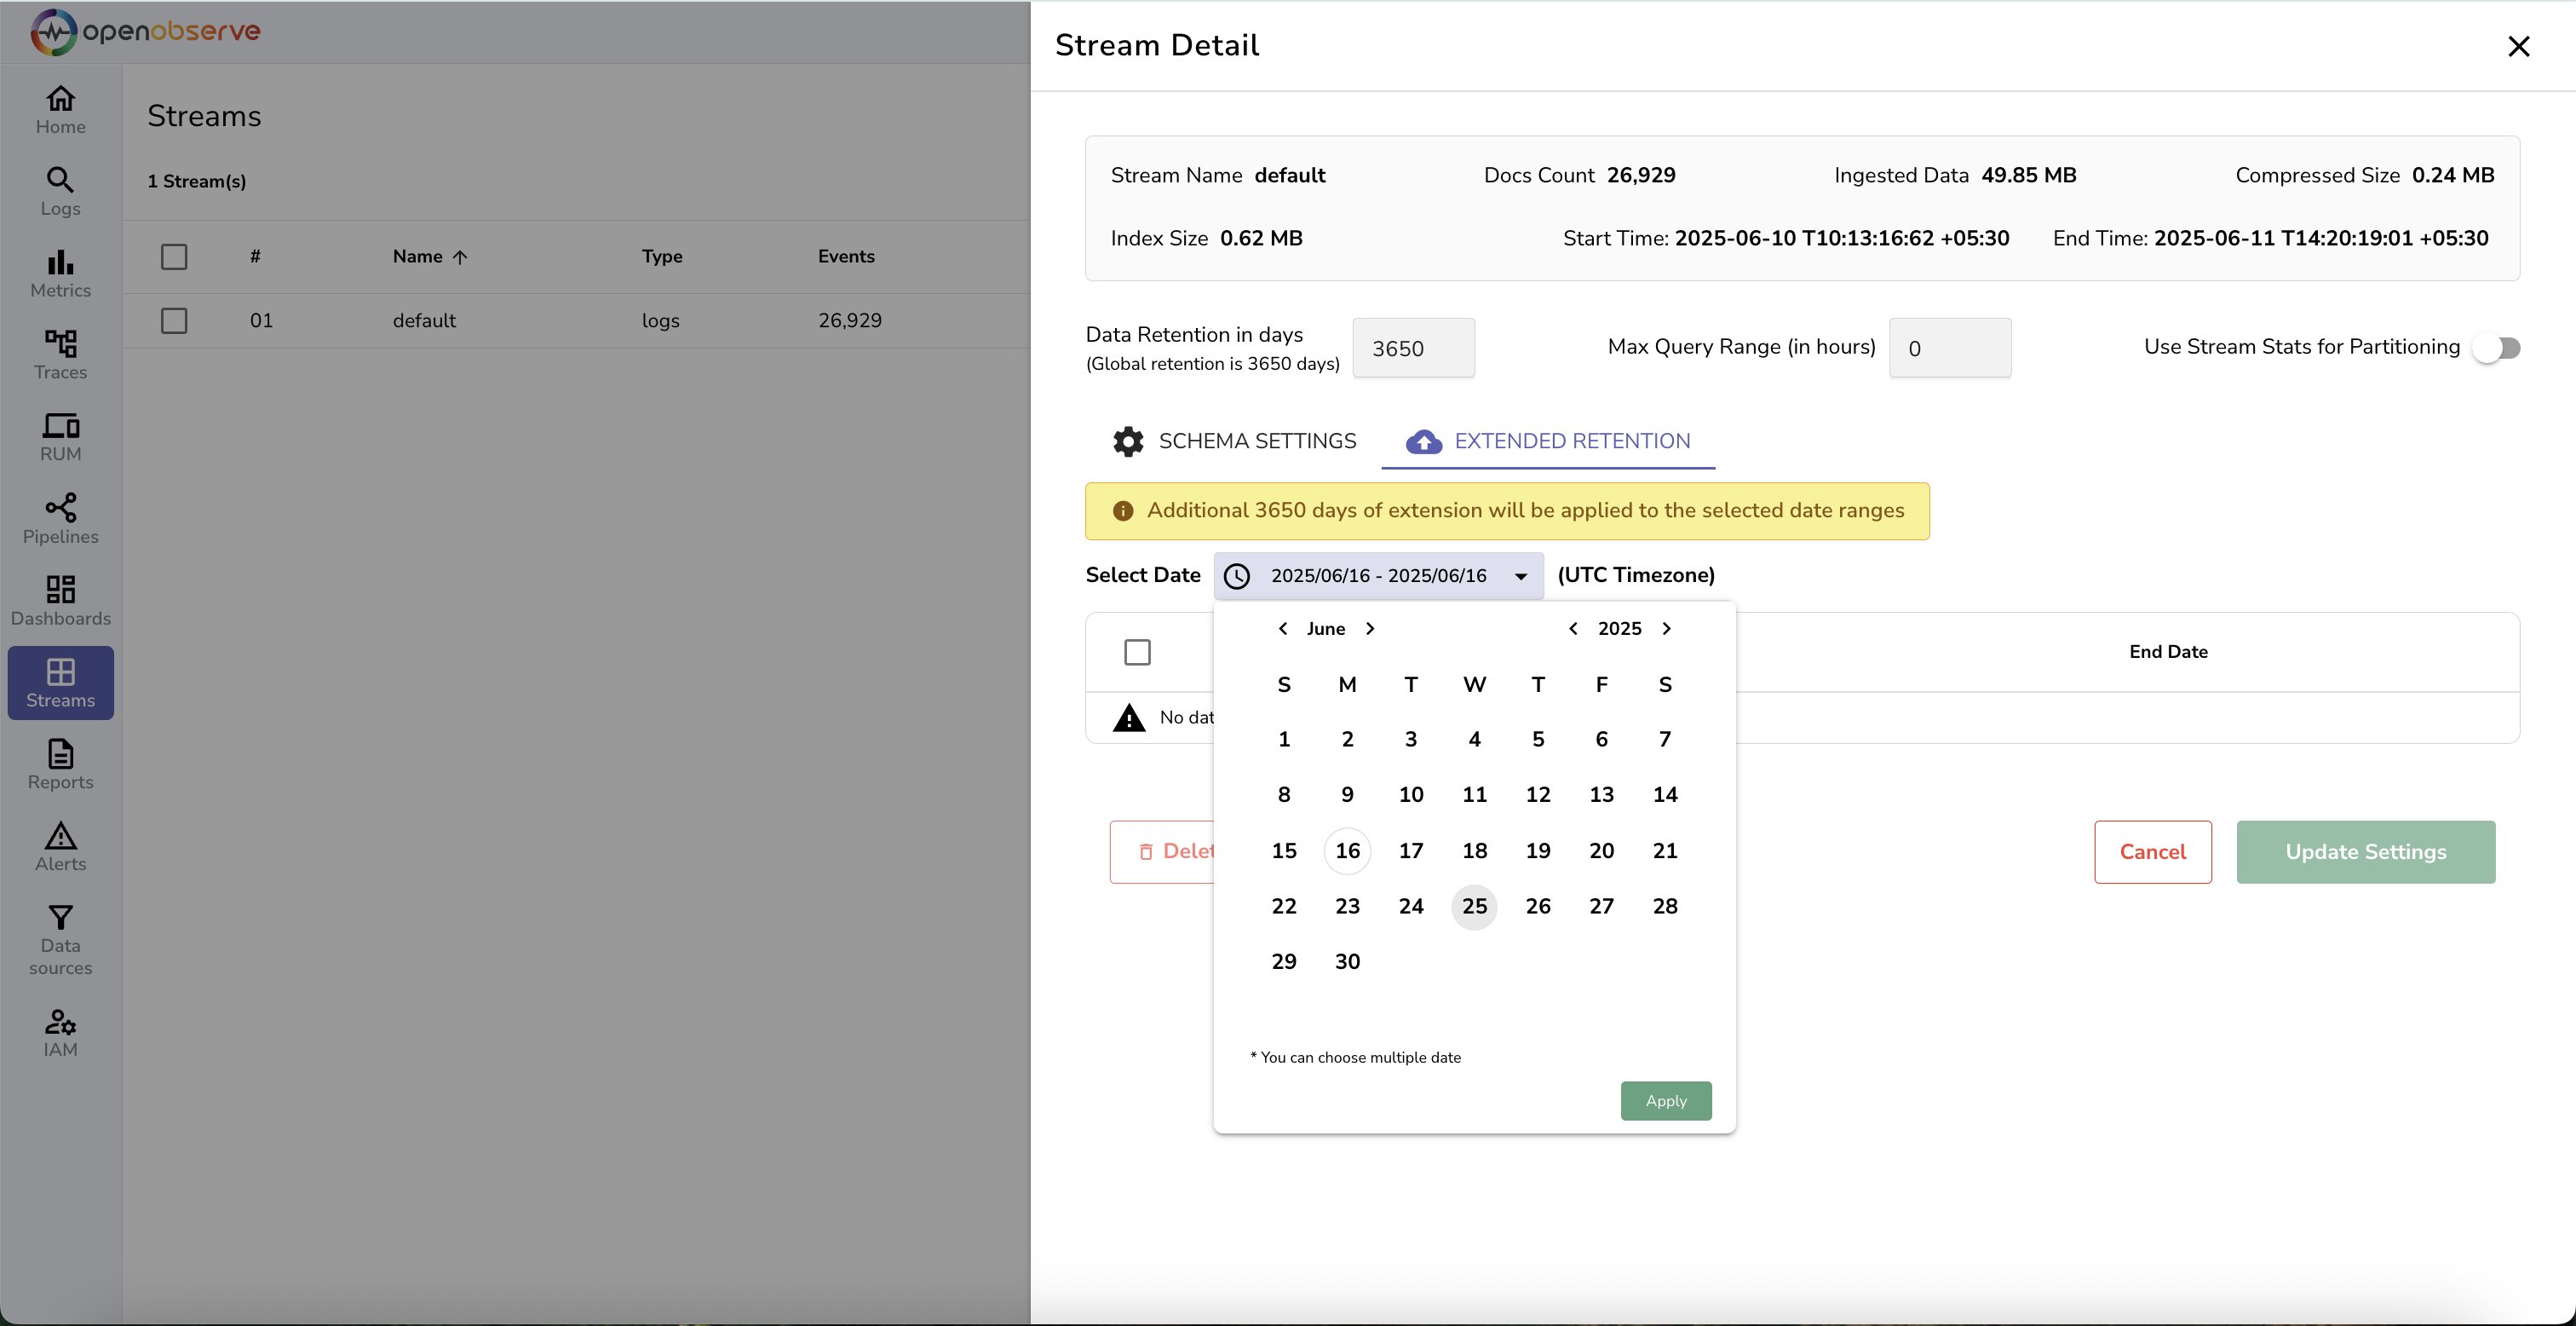Switch to Schema Settings tab
This screenshot has height=1326, width=2576.
(1234, 441)
